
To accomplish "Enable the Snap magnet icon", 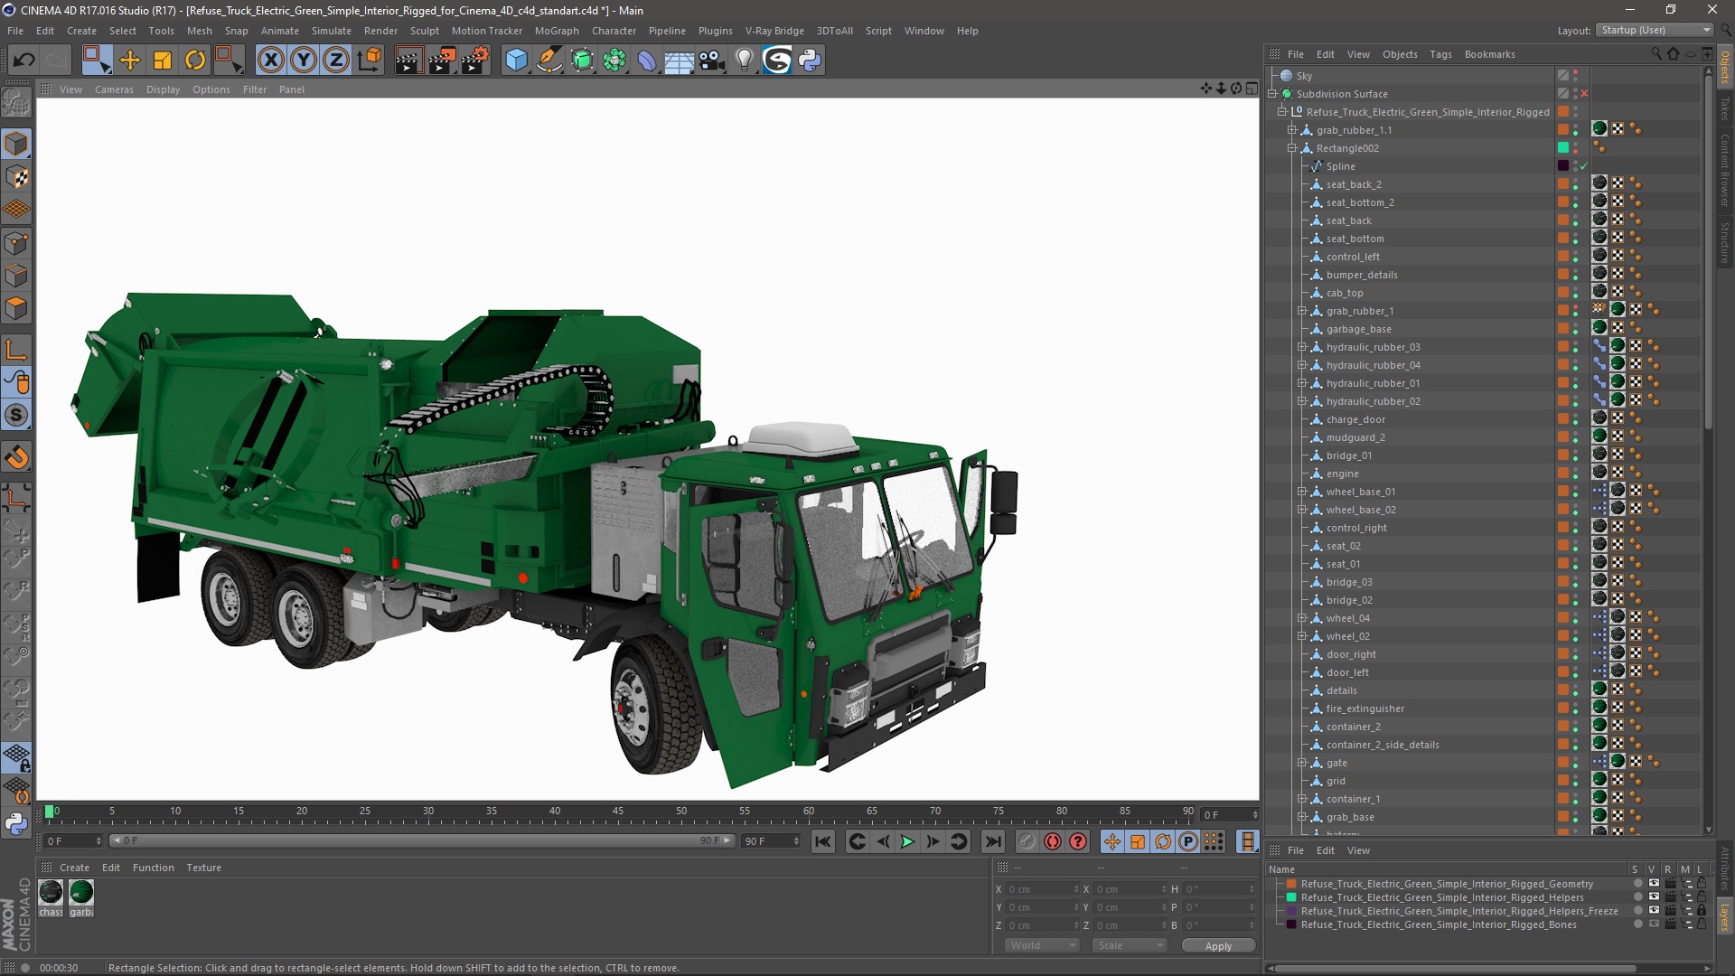I will point(16,457).
